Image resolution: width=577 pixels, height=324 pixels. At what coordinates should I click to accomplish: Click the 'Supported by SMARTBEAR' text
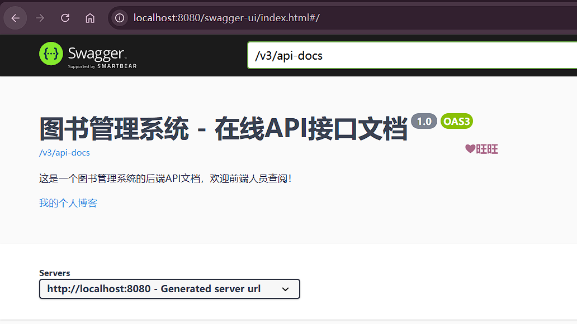(x=102, y=66)
